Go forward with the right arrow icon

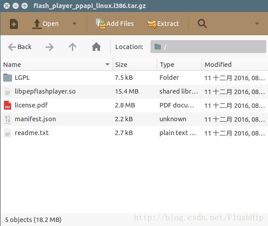[x=50, y=47]
